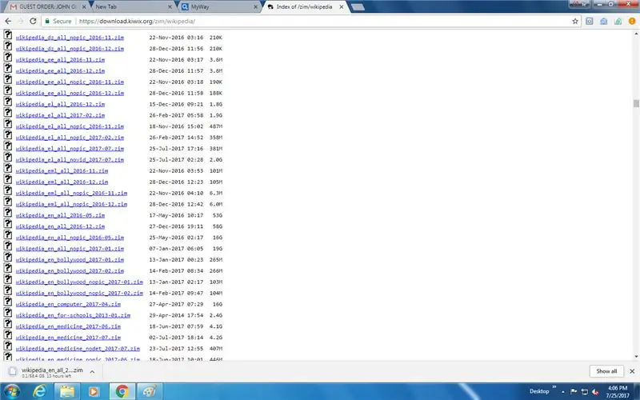Open link wikipedia_en_all_nopic_2017-01.zim
The height and width of the screenshot is (400, 640).
(x=70, y=249)
